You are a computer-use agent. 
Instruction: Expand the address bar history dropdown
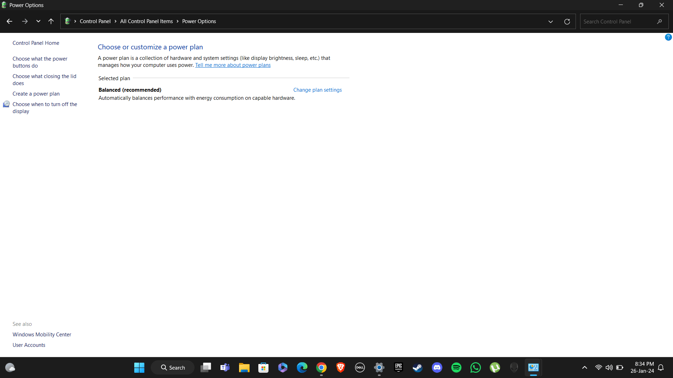(550, 21)
